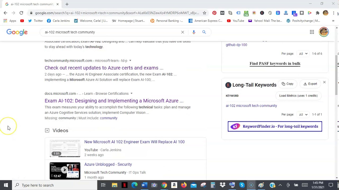Click the Windows taskbar search box

55,185
